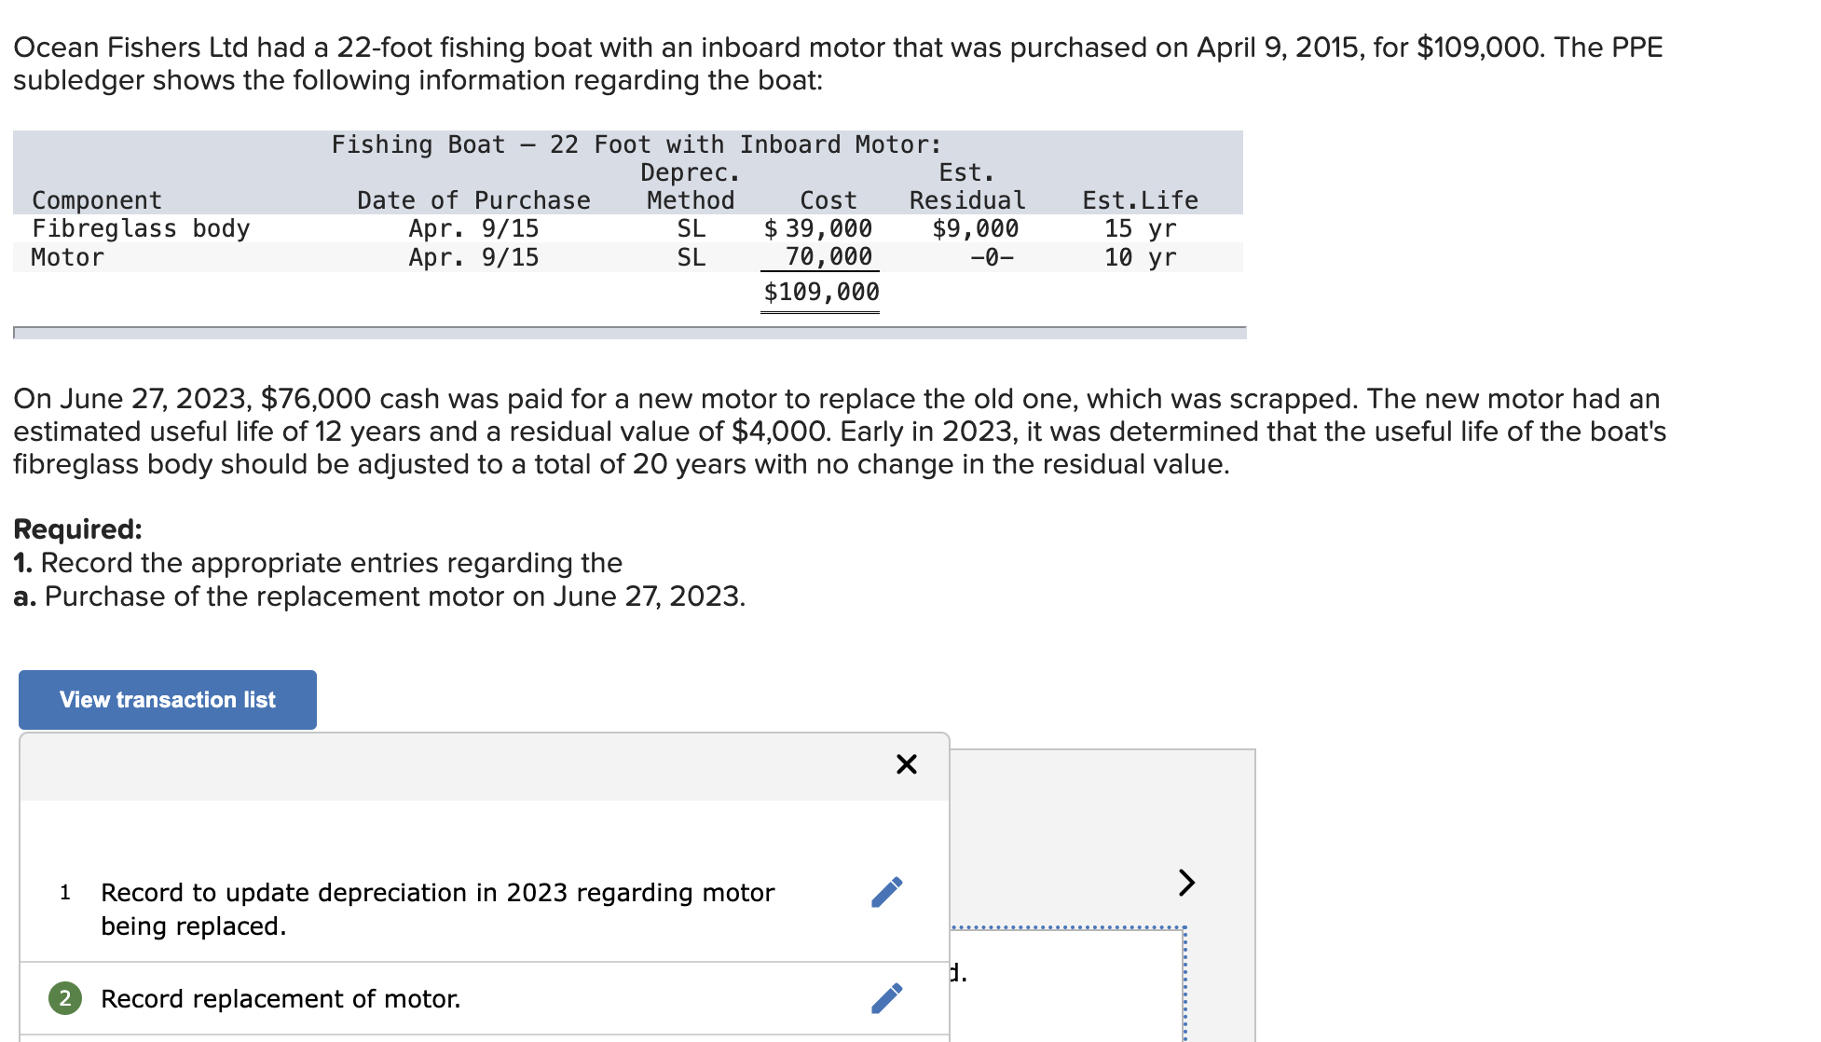Select transaction 1 update depreciation text

[437, 909]
